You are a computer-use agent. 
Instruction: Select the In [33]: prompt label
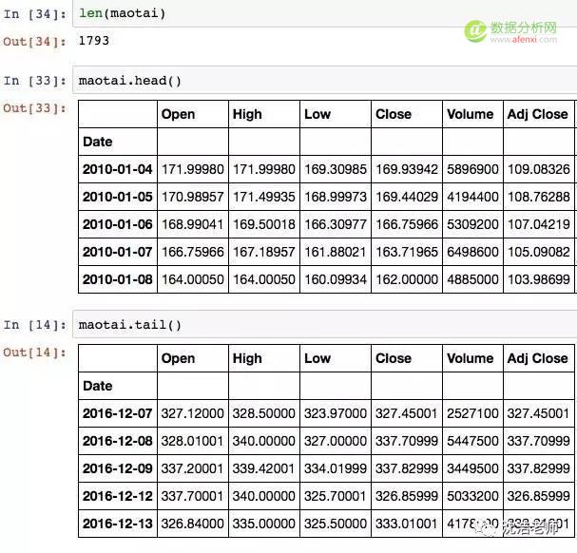[34, 80]
